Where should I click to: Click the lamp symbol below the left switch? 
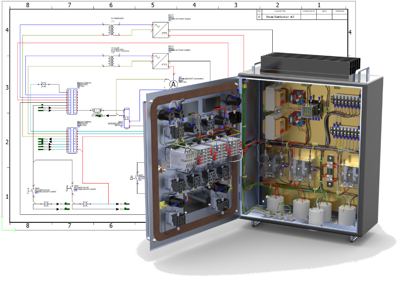coord(46,204)
